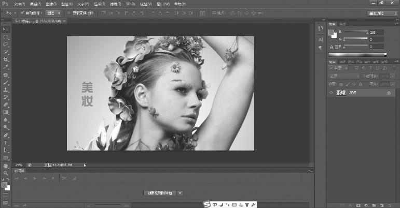Select the Hand tool
Image resolution: width=400 pixels, height=208 pixels.
click(x=6, y=166)
